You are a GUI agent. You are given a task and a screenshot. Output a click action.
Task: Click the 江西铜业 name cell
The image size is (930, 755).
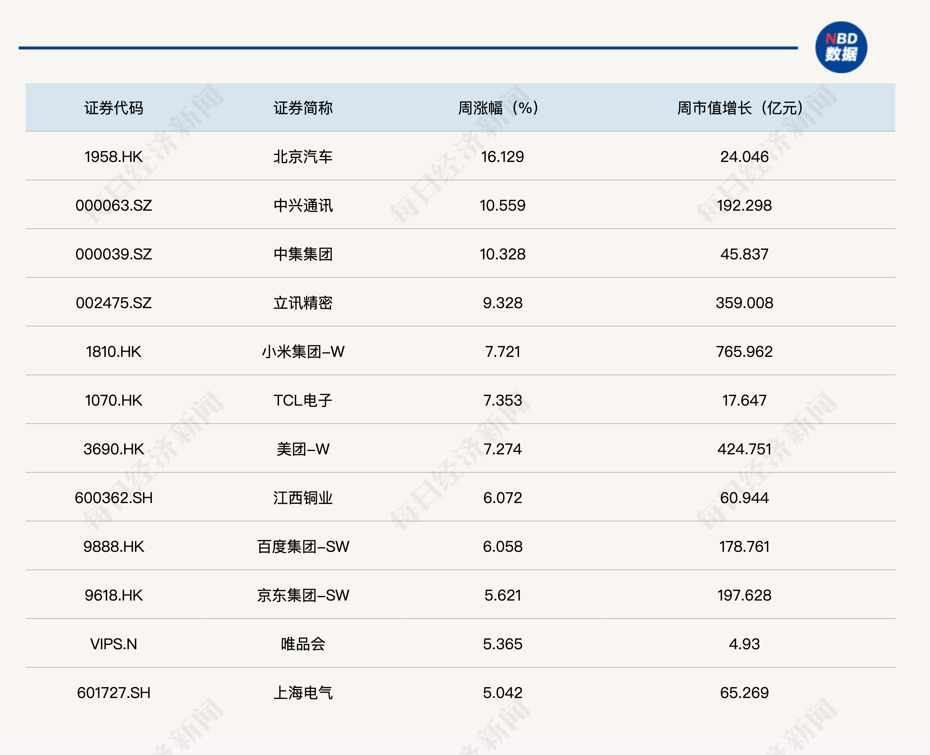coord(303,497)
